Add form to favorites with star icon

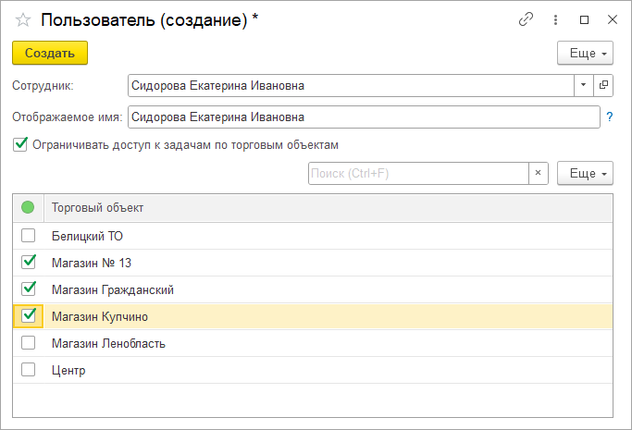click(23, 19)
